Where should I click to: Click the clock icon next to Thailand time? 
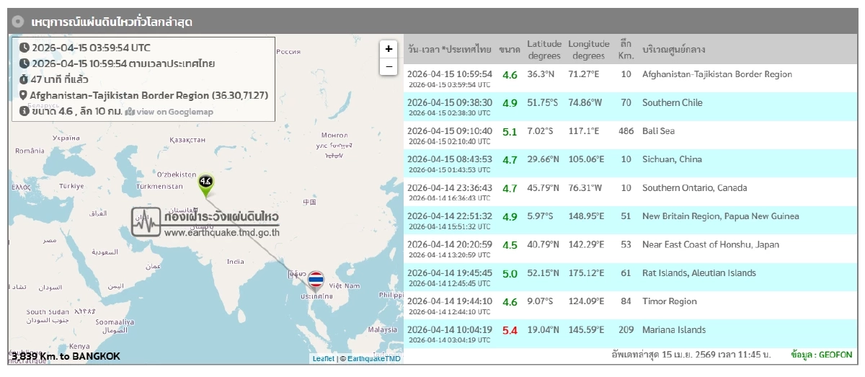point(25,63)
